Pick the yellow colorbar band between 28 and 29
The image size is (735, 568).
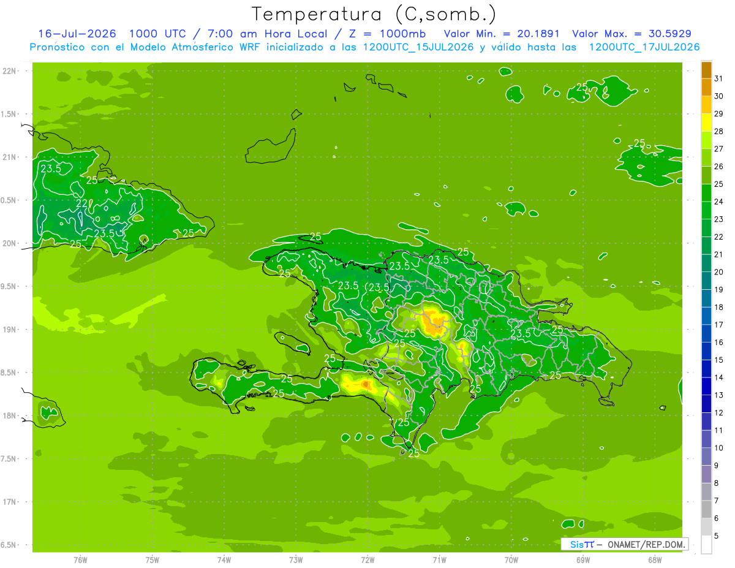(706, 122)
